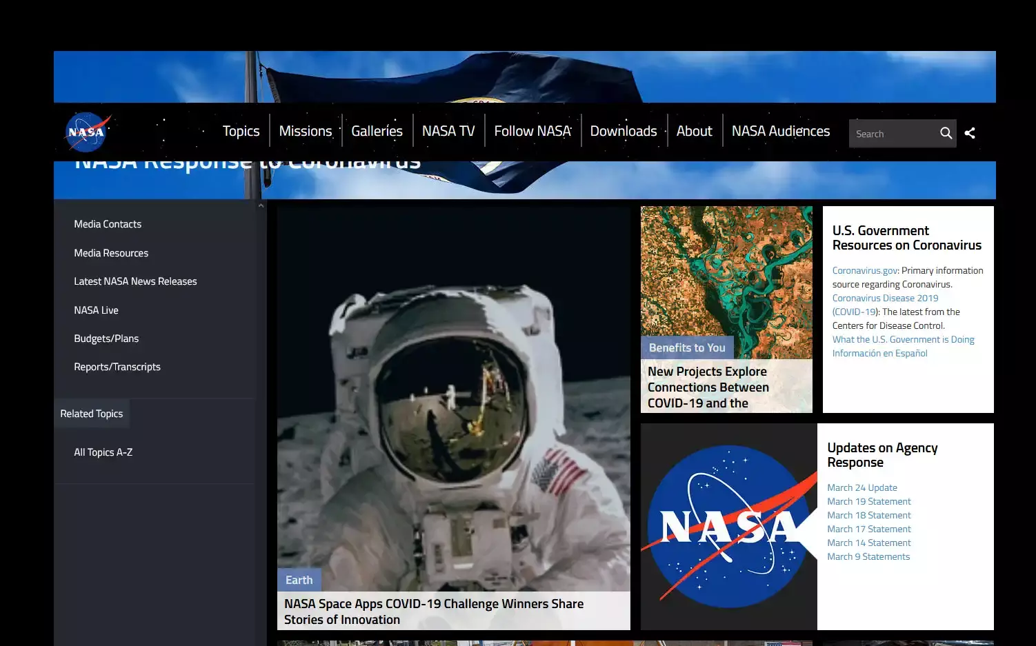Expand the Downloads menu
The image size is (1036, 646).
coord(623,130)
